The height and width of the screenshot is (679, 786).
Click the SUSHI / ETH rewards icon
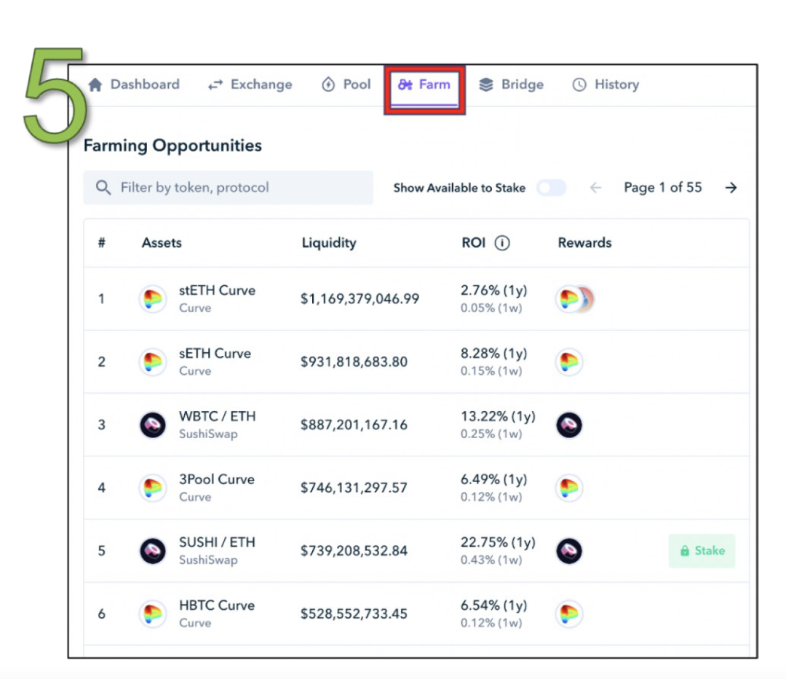pos(569,551)
